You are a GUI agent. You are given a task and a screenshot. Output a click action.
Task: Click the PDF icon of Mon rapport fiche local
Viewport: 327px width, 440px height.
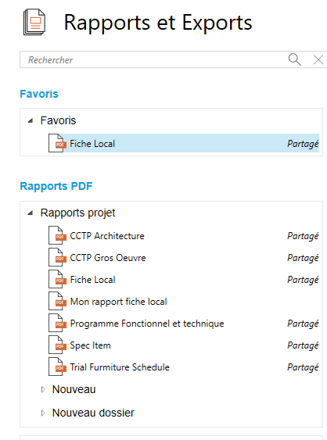pos(57,301)
